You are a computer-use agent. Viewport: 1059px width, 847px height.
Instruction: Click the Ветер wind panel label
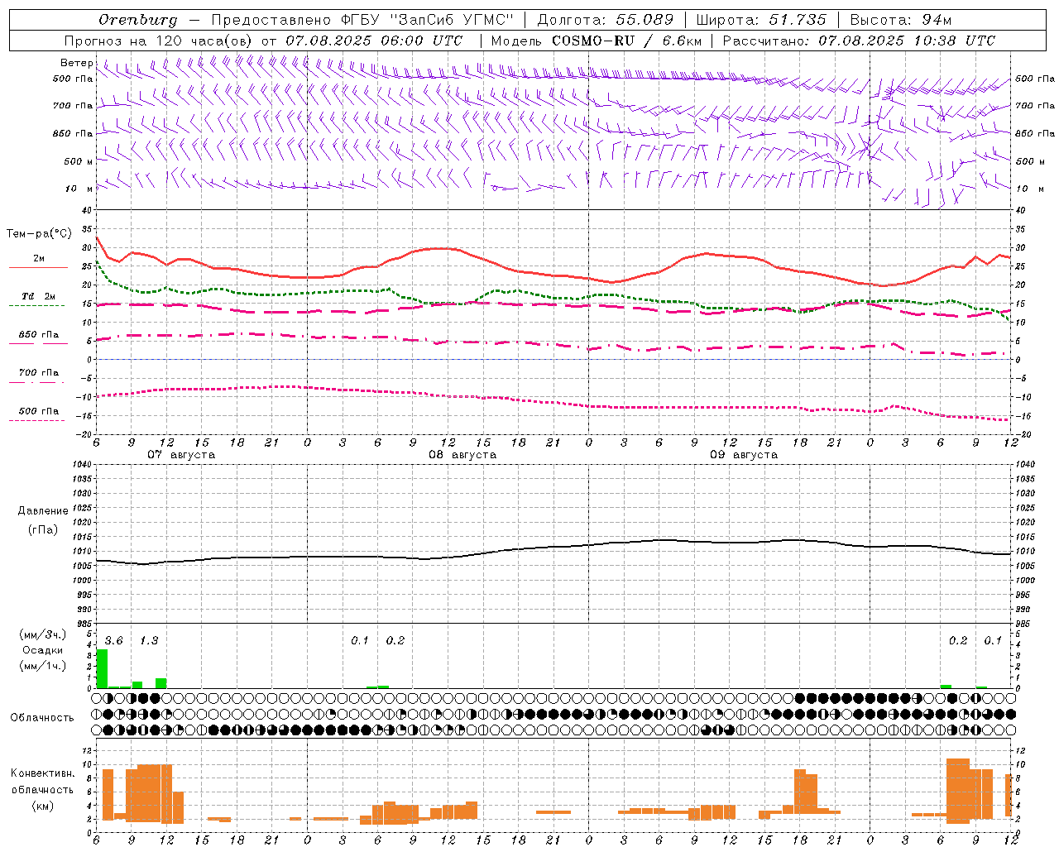pos(76,63)
